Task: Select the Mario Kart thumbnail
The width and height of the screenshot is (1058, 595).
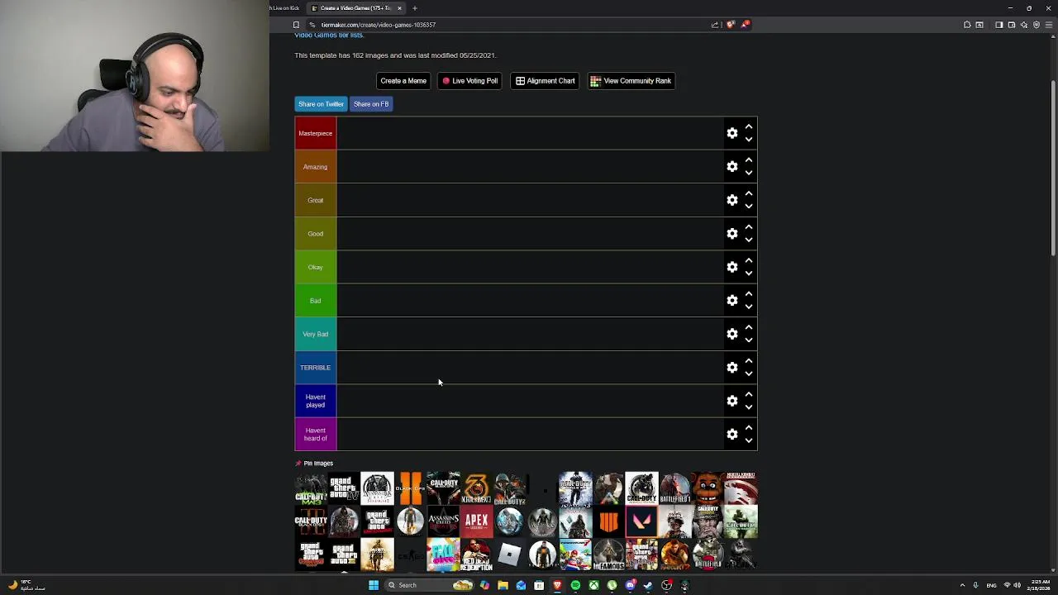Action: pos(576,555)
